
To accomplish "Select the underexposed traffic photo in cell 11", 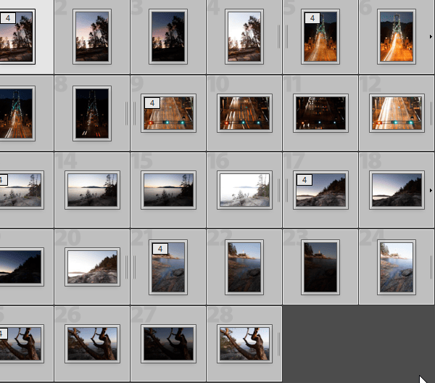I will click(320, 113).
